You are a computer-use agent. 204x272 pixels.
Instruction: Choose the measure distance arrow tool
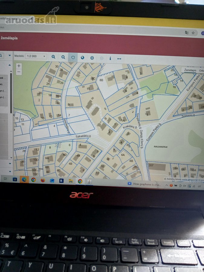pos(119,59)
